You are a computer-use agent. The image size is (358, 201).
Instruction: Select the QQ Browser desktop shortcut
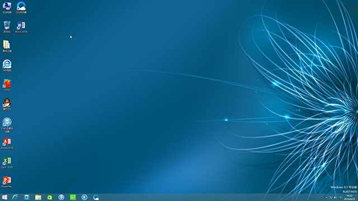point(21,7)
